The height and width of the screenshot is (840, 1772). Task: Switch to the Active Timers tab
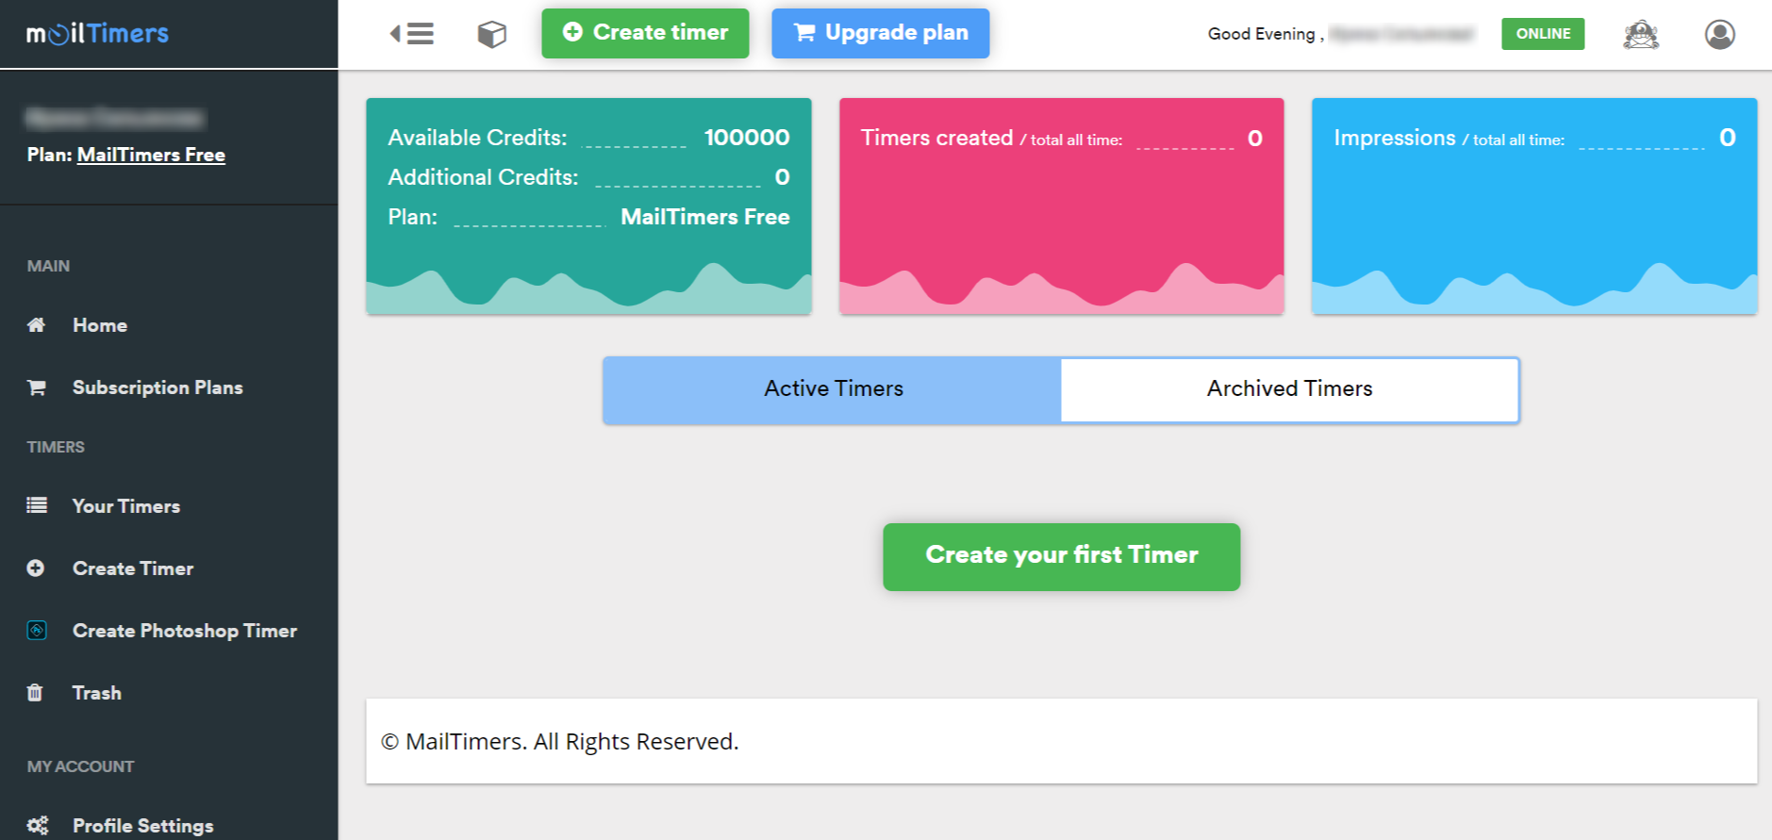pos(833,389)
